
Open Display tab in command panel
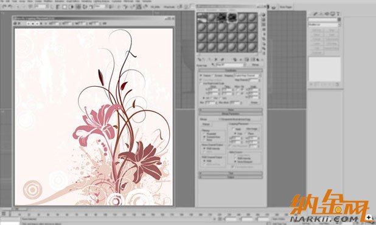pos(333,14)
